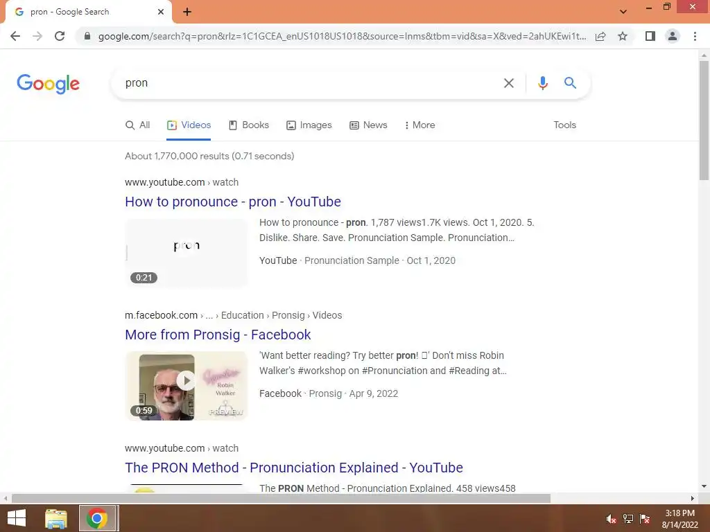Close the pron - Google Search tab
The height and width of the screenshot is (532, 710).
pyautogui.click(x=161, y=12)
